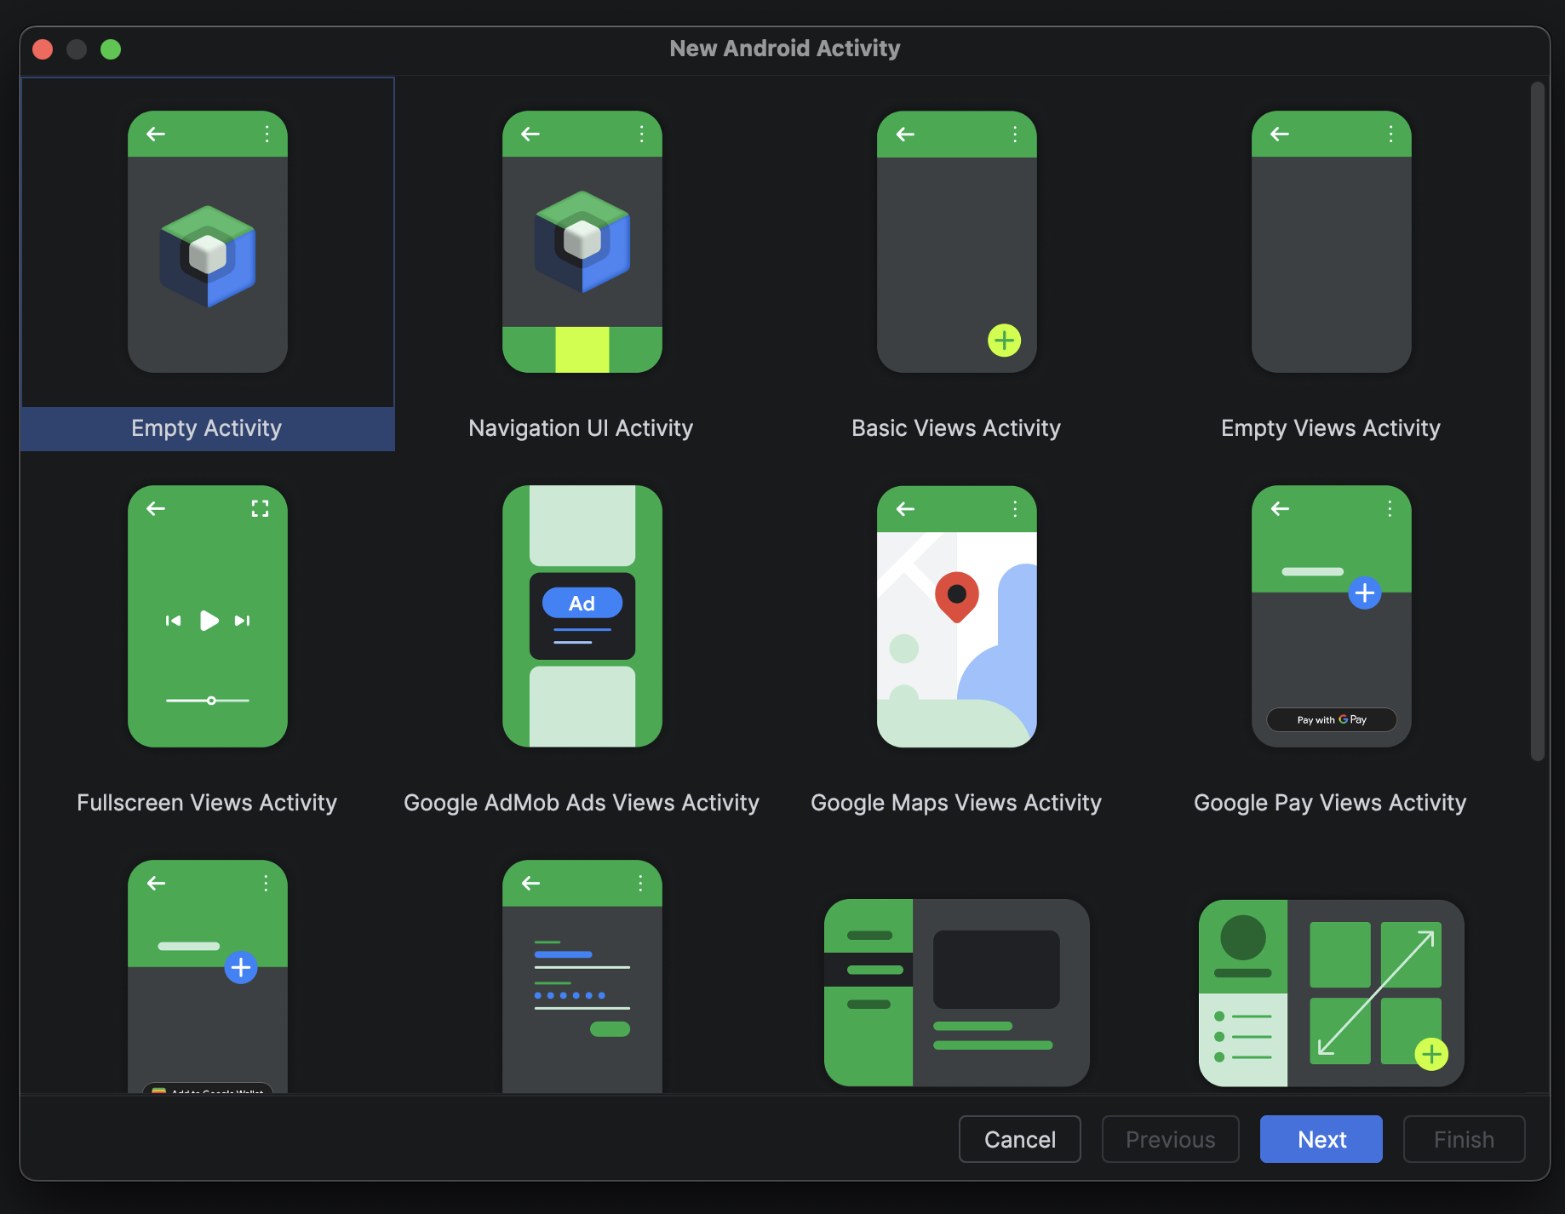
Task: Proceed with the Next button
Action: pyautogui.click(x=1321, y=1139)
